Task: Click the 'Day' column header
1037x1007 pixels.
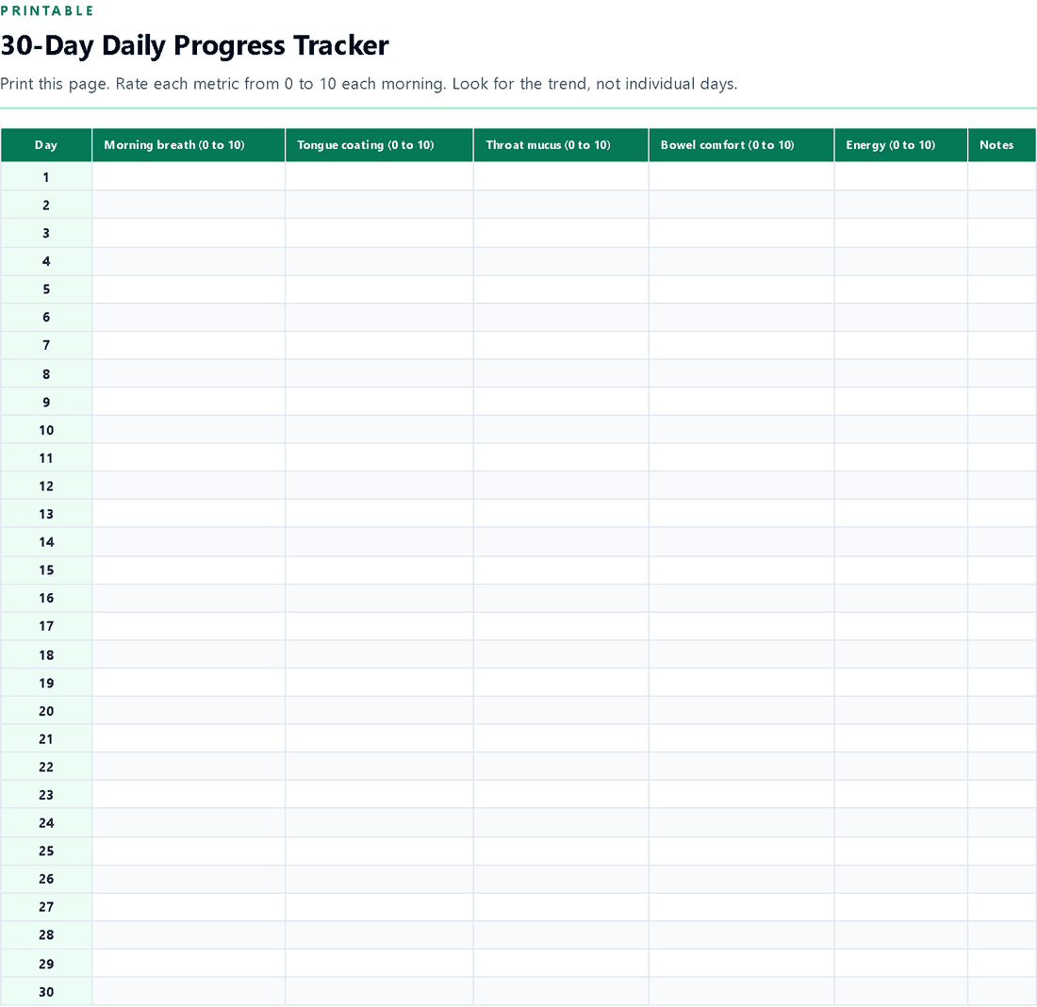Action: [x=46, y=145]
